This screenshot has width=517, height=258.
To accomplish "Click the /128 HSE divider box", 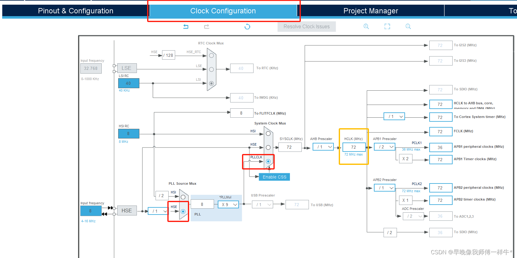I will [x=169, y=55].
